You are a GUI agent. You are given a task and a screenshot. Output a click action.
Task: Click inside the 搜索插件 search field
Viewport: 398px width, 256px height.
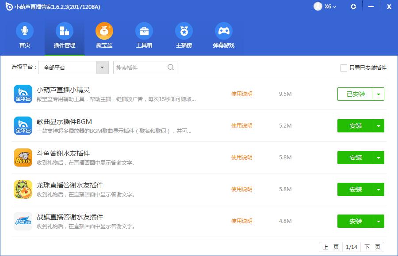click(142, 68)
